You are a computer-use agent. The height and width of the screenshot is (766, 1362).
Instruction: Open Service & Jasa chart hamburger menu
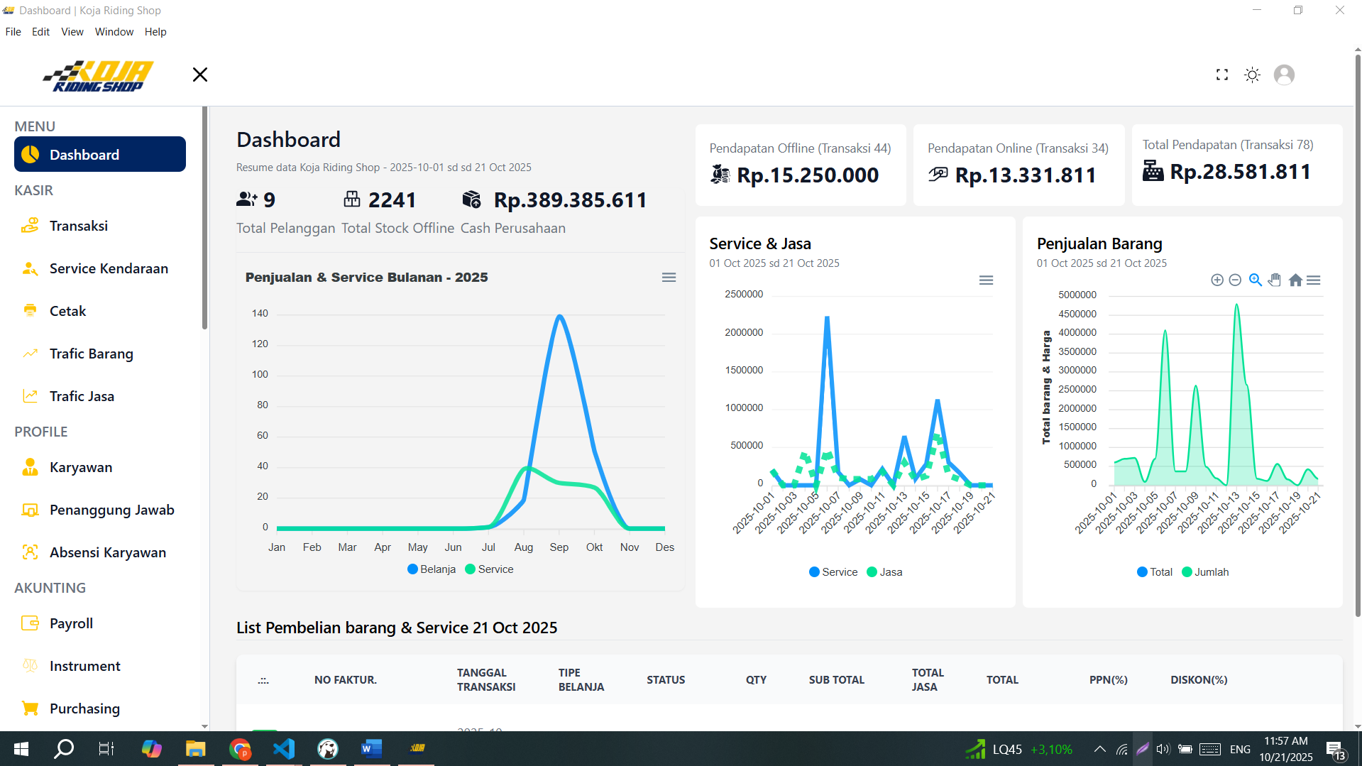pos(986,280)
